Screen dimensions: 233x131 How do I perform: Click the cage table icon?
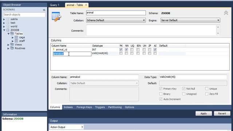point(16,37)
